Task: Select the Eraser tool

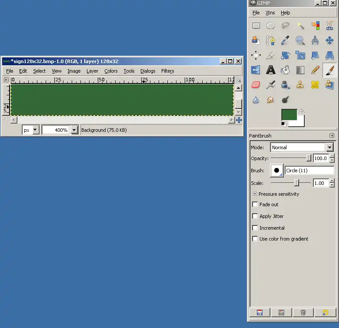Action: click(x=256, y=84)
